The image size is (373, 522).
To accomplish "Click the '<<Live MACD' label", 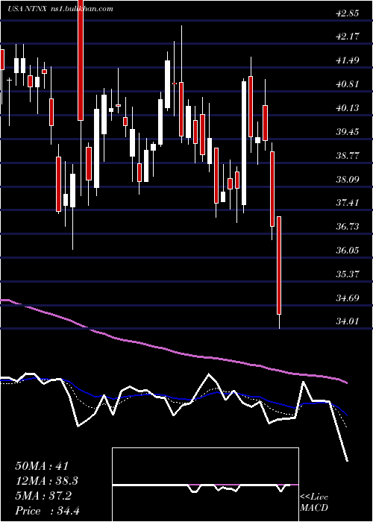I will pyautogui.click(x=314, y=502).
